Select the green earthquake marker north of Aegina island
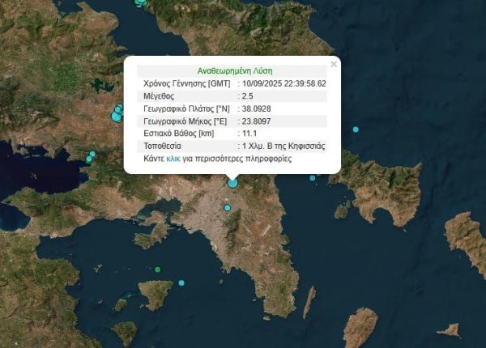 [157, 269]
